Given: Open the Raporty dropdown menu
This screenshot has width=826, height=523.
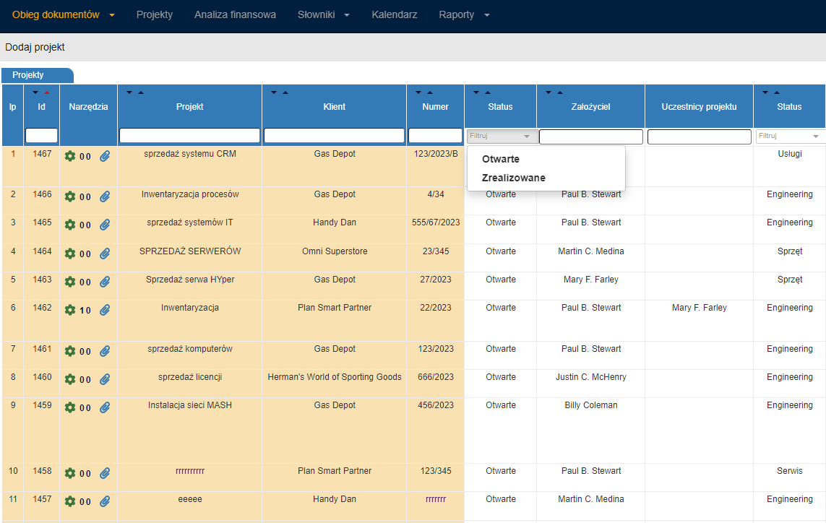Looking at the screenshot, I should [x=464, y=14].
